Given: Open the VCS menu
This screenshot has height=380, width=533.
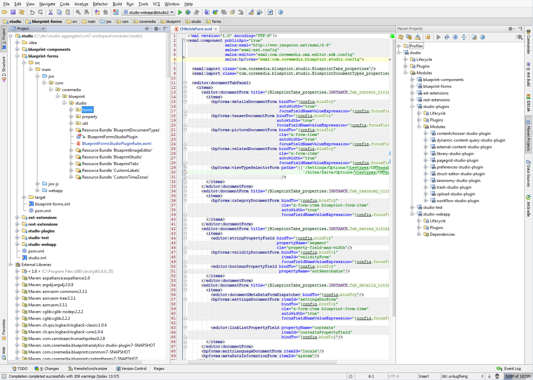Looking at the screenshot, I should point(156,4).
